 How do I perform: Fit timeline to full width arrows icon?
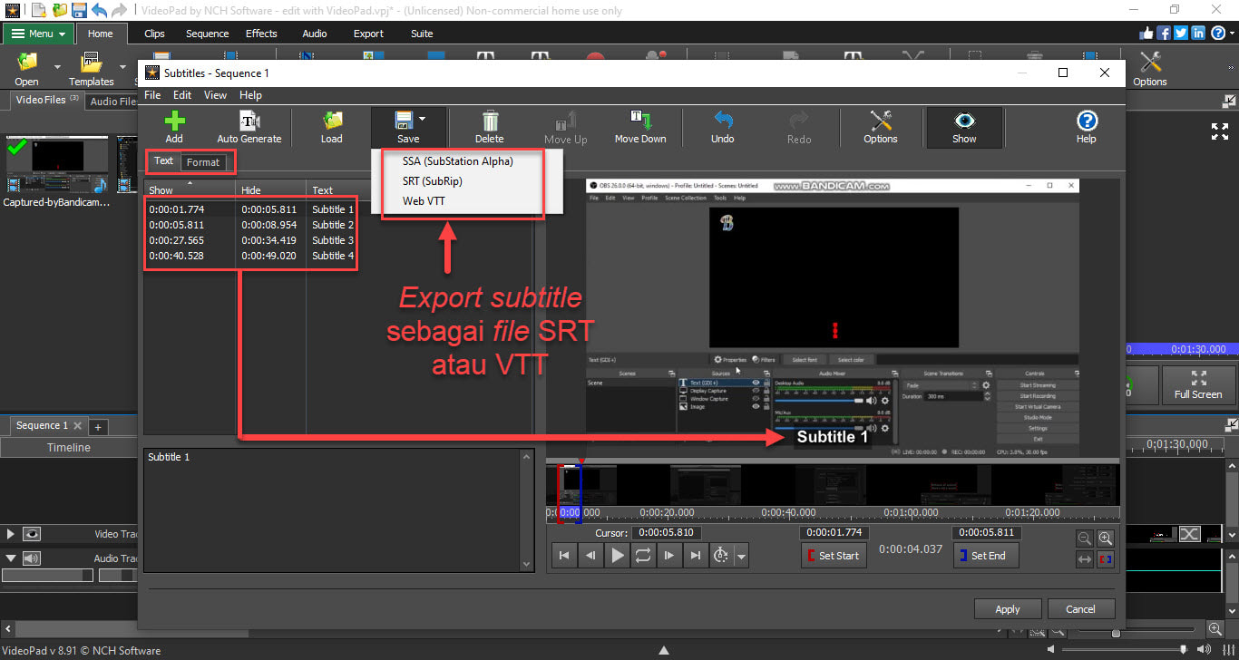(x=1085, y=559)
